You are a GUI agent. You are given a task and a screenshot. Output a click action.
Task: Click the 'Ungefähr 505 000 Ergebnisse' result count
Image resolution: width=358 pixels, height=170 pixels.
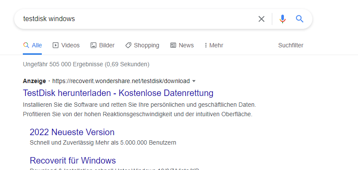point(86,65)
